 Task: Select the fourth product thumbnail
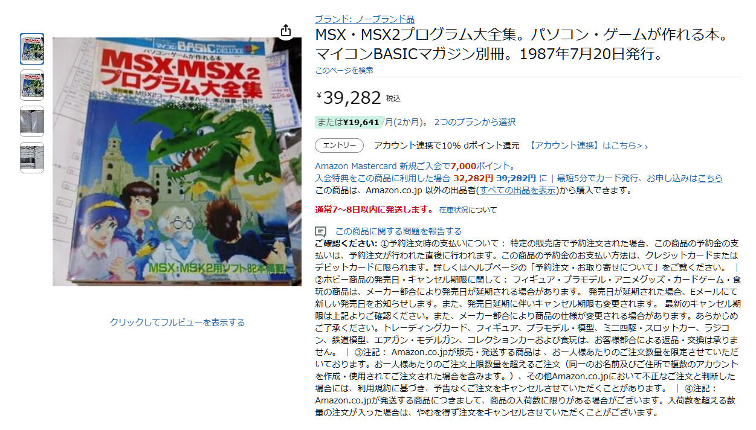[32, 158]
